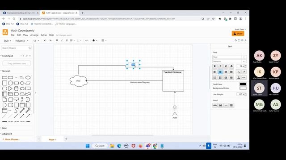Select the triangle shape in General palette
The height and width of the screenshot is (160, 286).
tap(10, 88)
